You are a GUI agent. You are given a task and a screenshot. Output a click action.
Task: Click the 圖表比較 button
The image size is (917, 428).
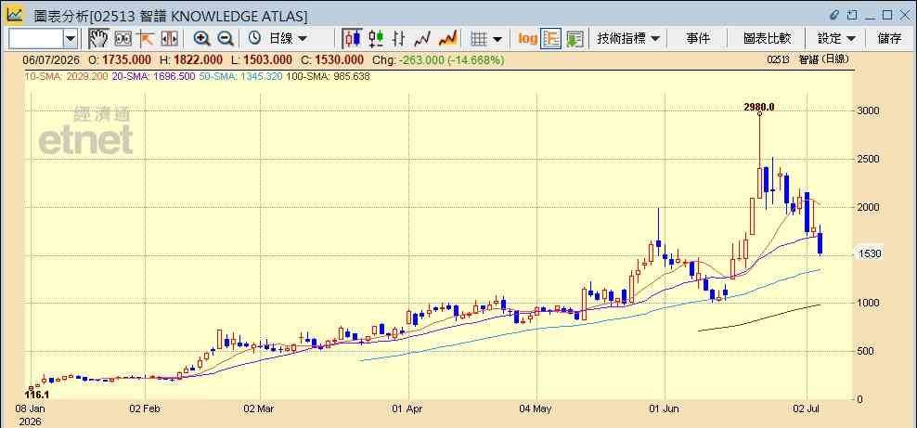point(768,39)
